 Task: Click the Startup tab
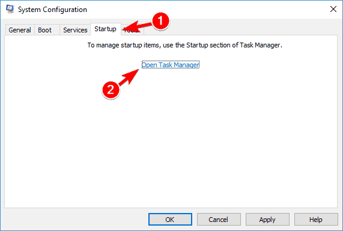click(x=106, y=29)
